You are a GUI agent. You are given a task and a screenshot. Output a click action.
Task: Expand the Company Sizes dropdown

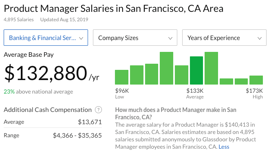[x=135, y=38]
